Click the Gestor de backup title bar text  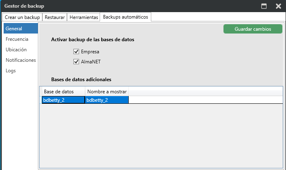pos(24,6)
